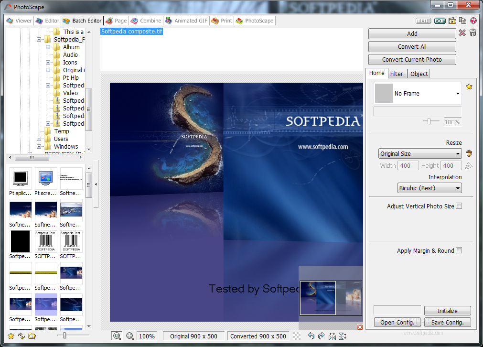The image size is (483, 347).
Task: Flip photo horizontally
Action: click(x=332, y=336)
